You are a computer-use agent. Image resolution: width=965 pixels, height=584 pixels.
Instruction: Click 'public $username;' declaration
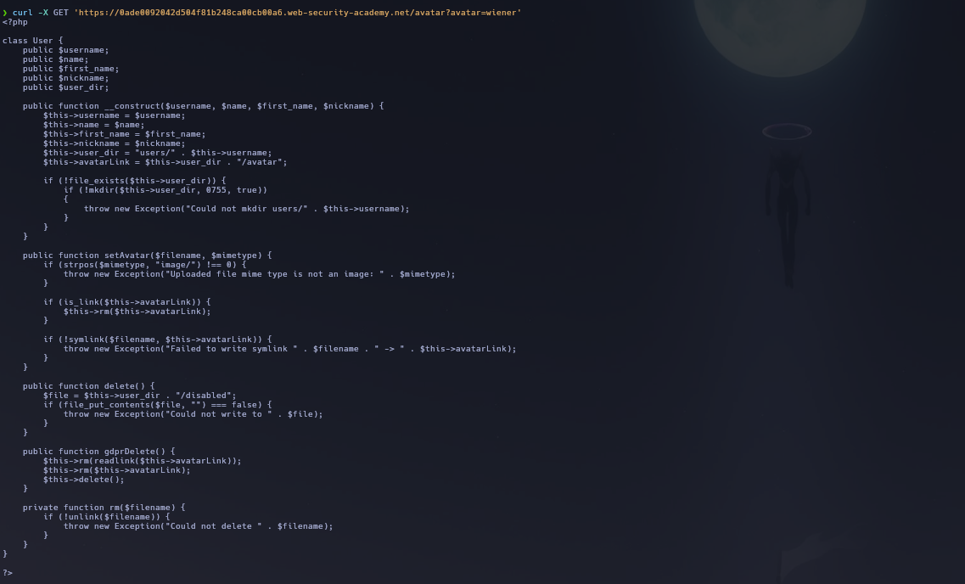pyautogui.click(x=66, y=50)
